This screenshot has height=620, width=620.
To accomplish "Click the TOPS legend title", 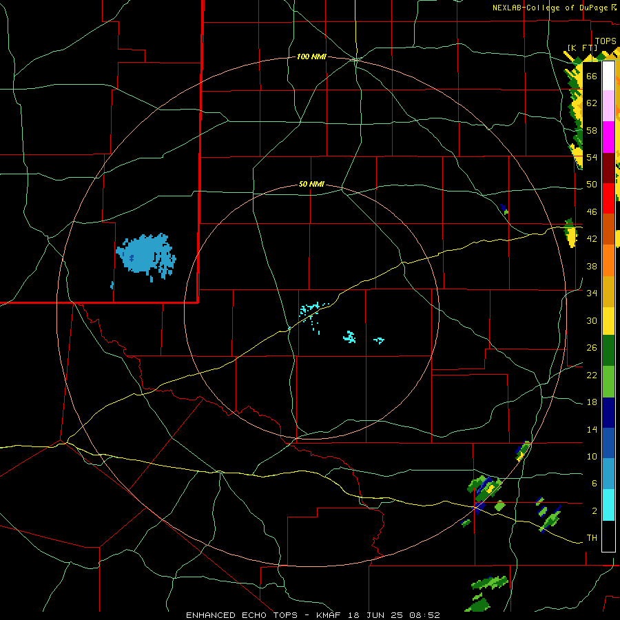I will 606,41.
